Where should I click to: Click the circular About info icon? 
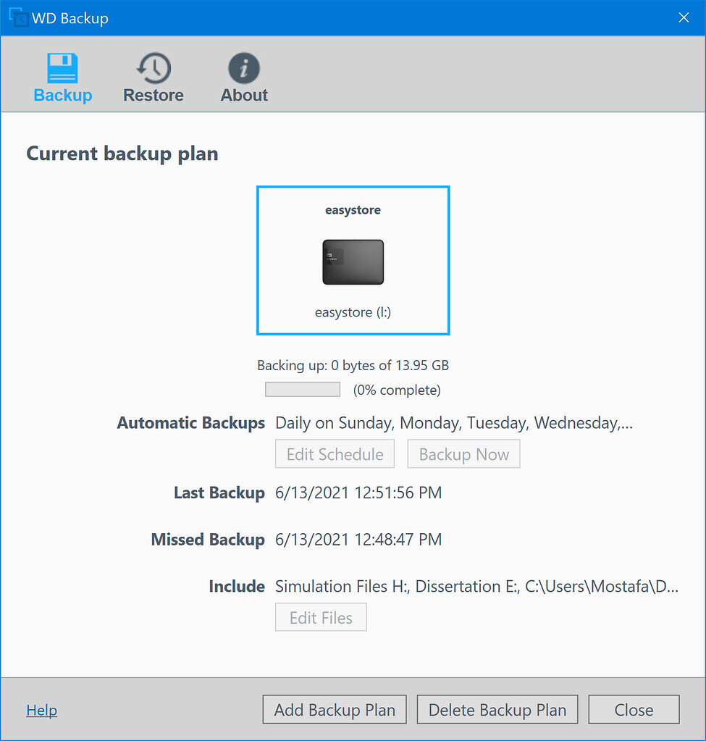point(243,67)
